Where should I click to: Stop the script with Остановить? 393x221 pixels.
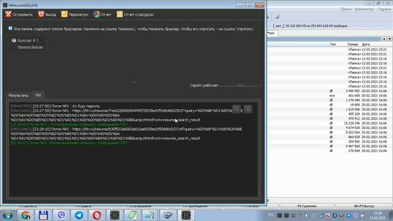pyautogui.click(x=19, y=15)
